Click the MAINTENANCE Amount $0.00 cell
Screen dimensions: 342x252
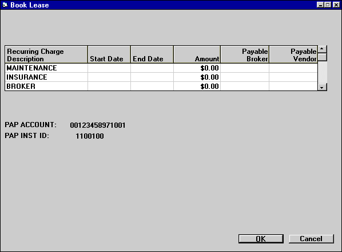[x=197, y=68]
